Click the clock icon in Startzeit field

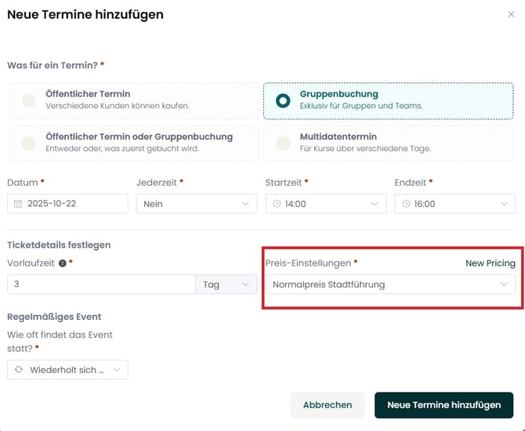click(277, 204)
